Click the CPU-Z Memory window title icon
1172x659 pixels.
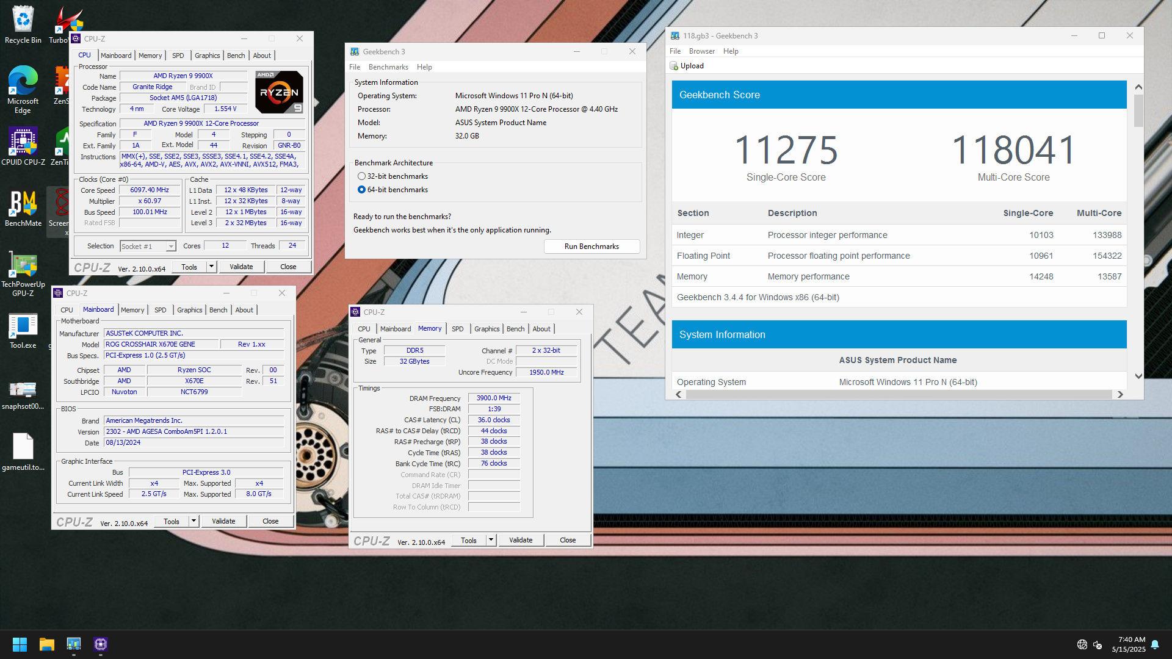pyautogui.click(x=355, y=312)
